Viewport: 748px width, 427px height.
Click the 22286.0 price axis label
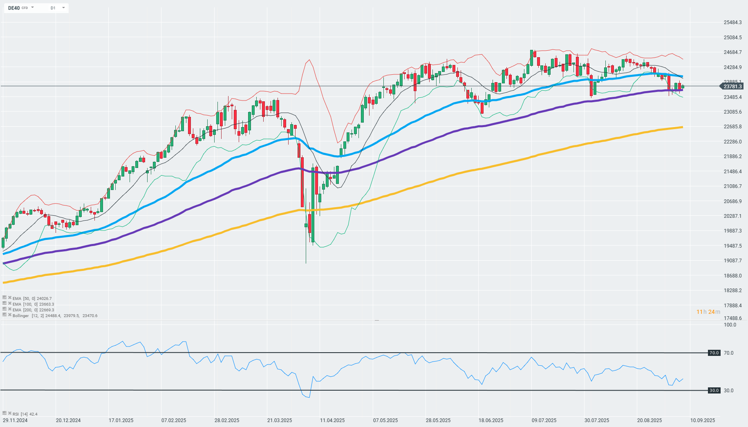tap(732, 142)
